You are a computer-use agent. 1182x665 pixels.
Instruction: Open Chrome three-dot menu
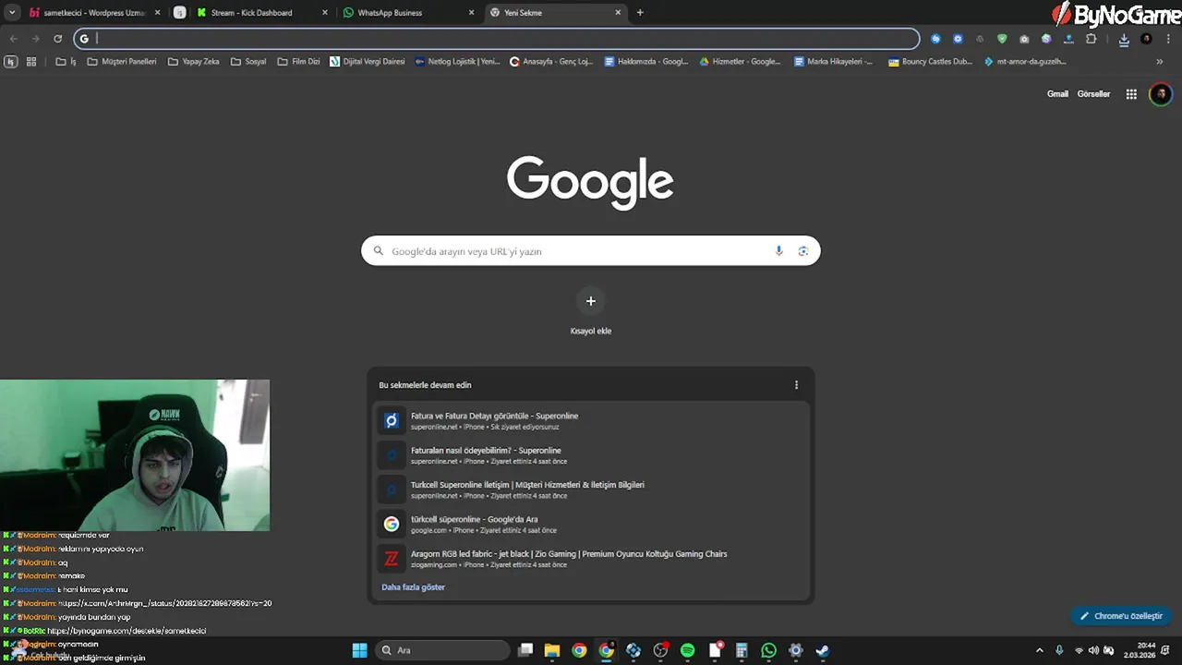[x=1168, y=39]
